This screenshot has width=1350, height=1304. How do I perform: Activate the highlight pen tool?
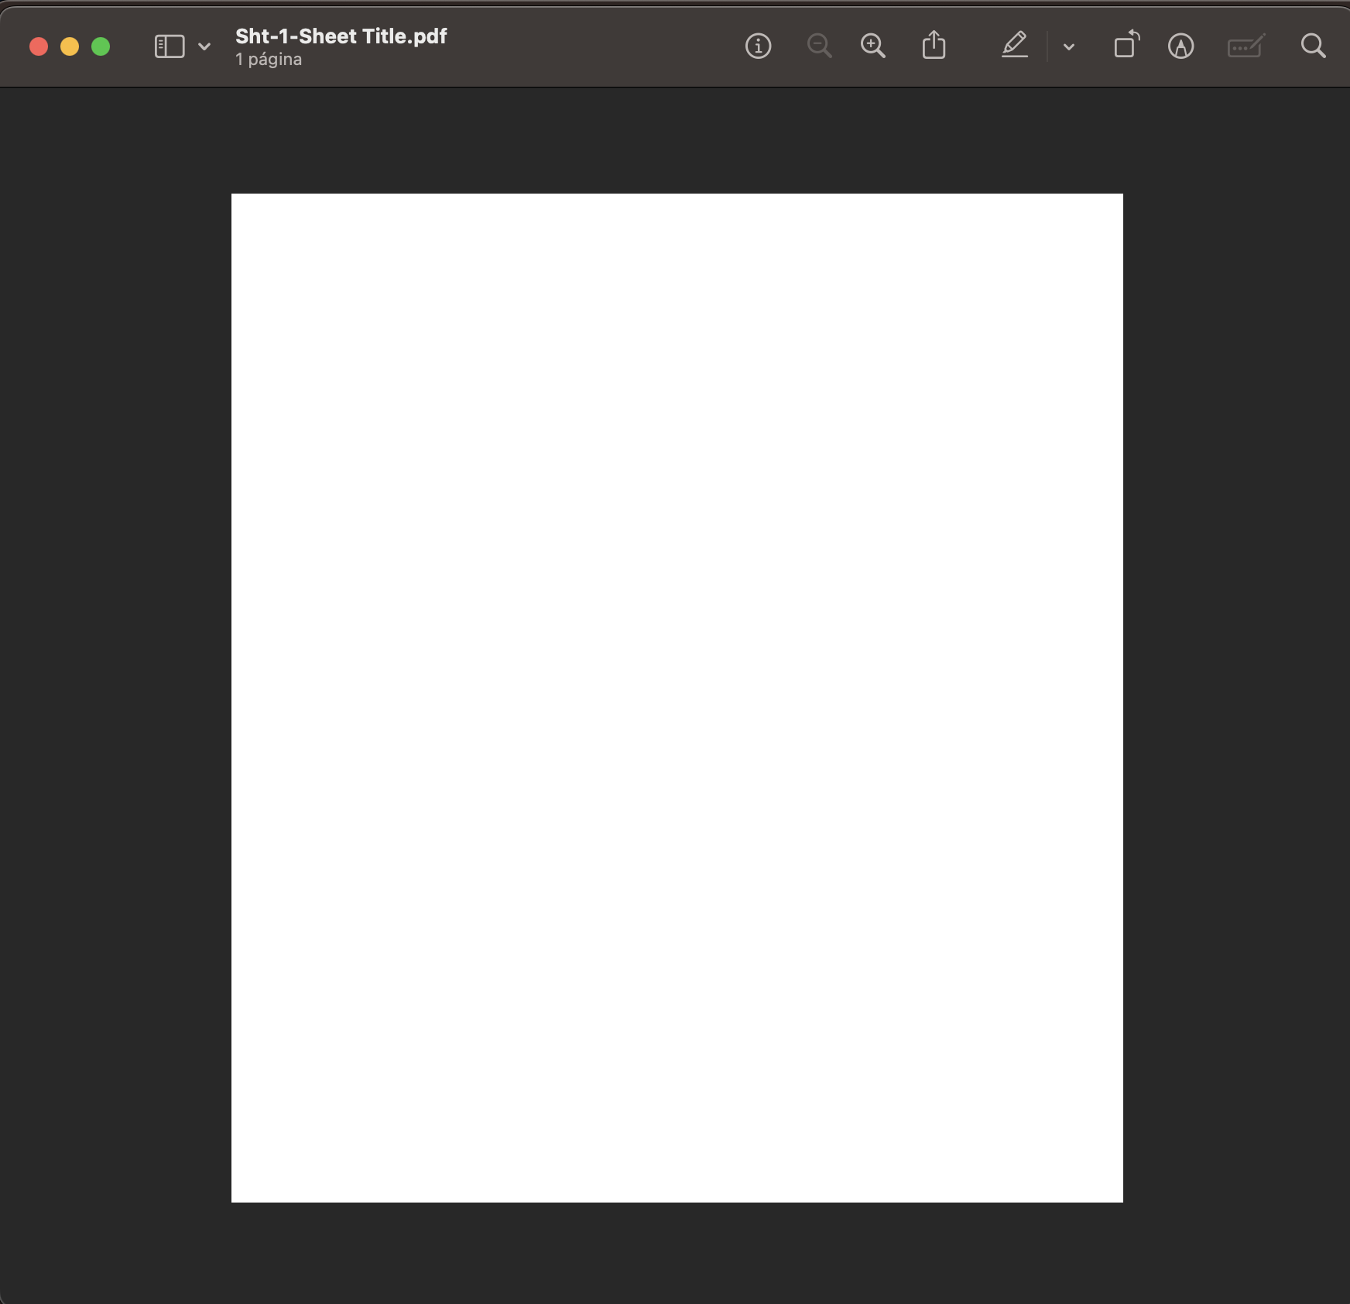coord(1014,46)
